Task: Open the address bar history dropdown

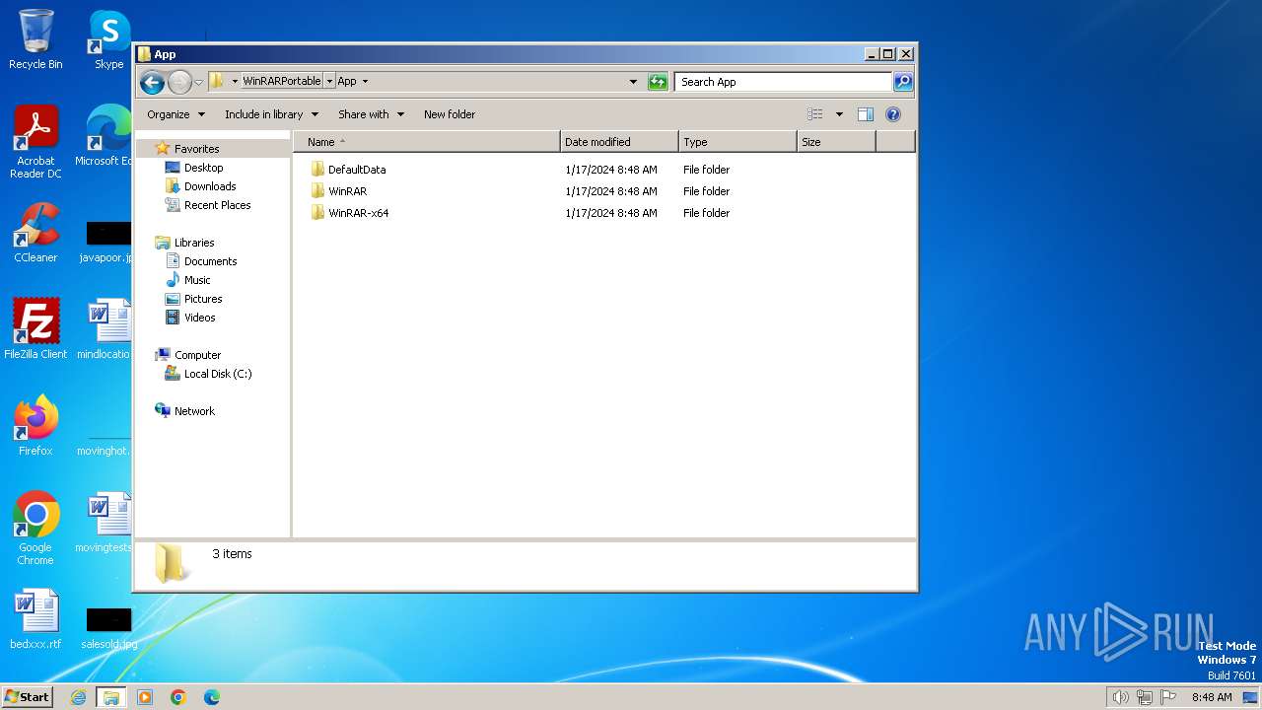Action: (633, 82)
